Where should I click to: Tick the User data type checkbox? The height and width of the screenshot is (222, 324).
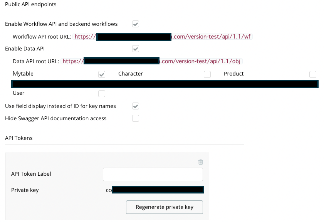[x=102, y=94]
